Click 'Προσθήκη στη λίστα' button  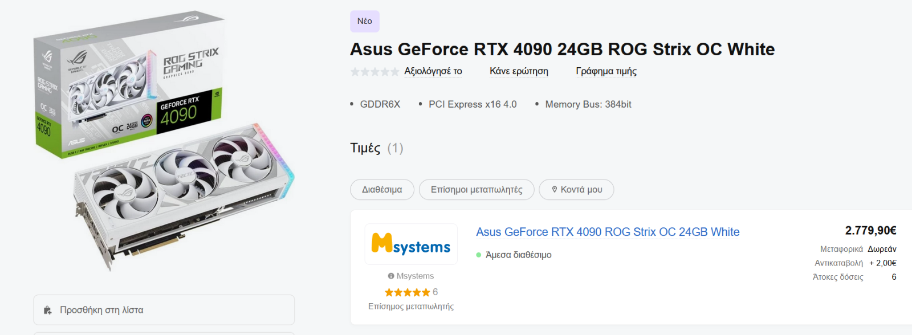[x=164, y=310]
